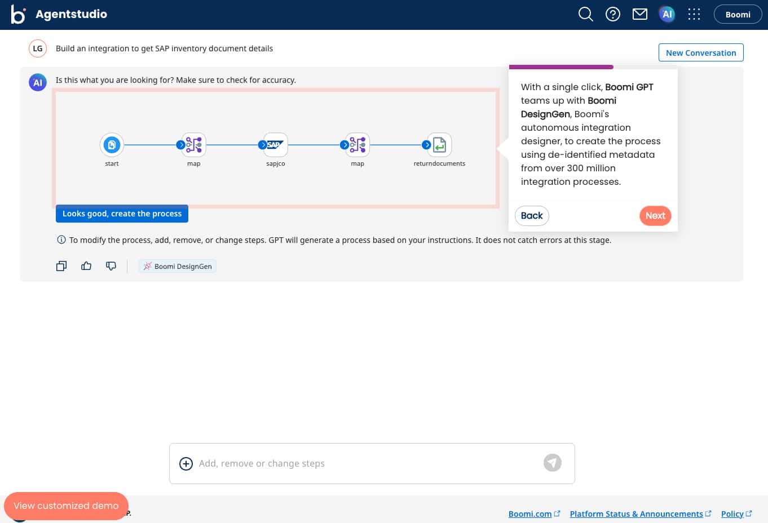
Task: Open the mail envelope icon
Action: [x=640, y=15]
